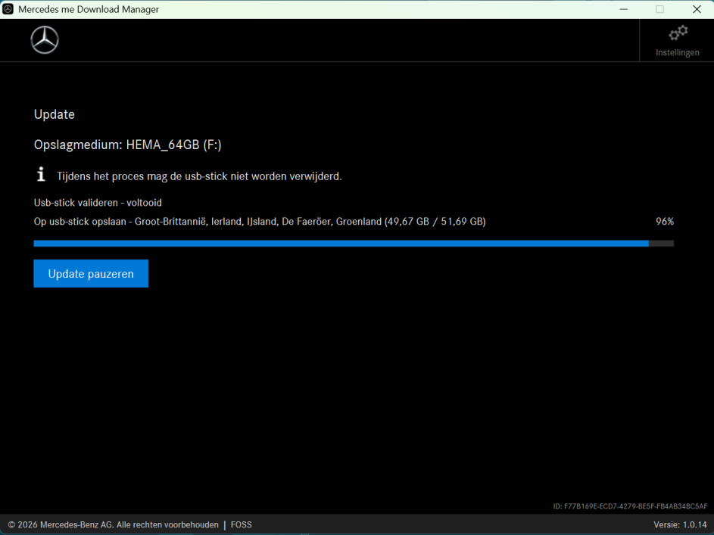
Task: Click the greyed-out maximize button
Action: point(659,9)
